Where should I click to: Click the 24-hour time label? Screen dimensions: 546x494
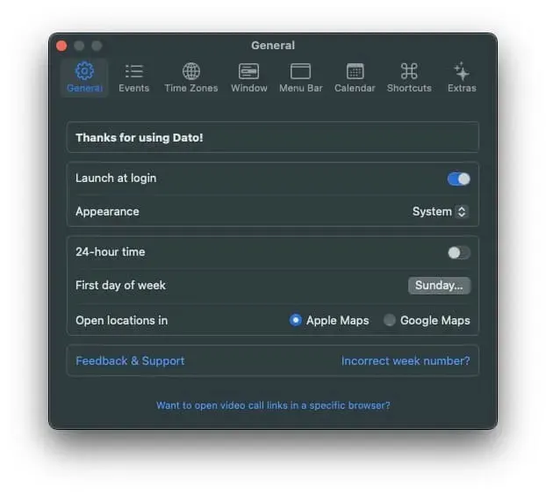point(110,251)
